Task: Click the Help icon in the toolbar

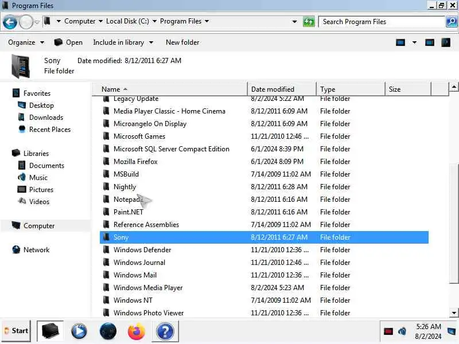Action: pyautogui.click(x=446, y=42)
